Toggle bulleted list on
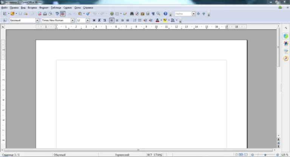 (140, 20)
